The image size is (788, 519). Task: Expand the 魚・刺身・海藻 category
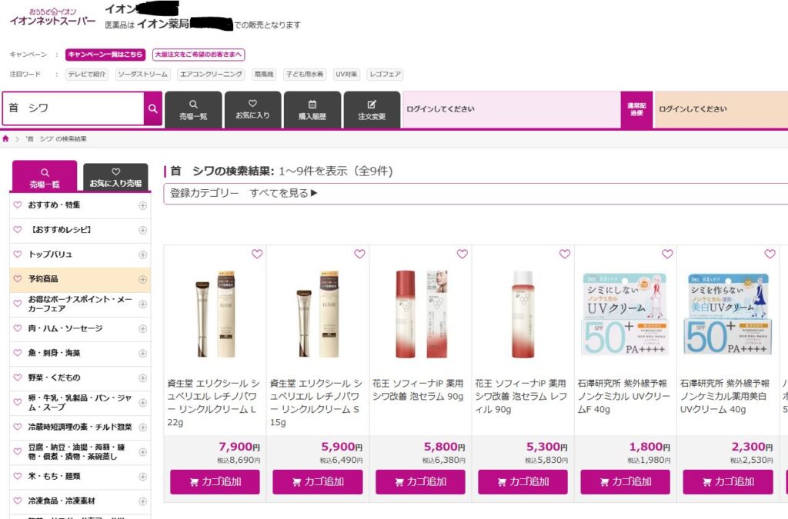click(142, 354)
